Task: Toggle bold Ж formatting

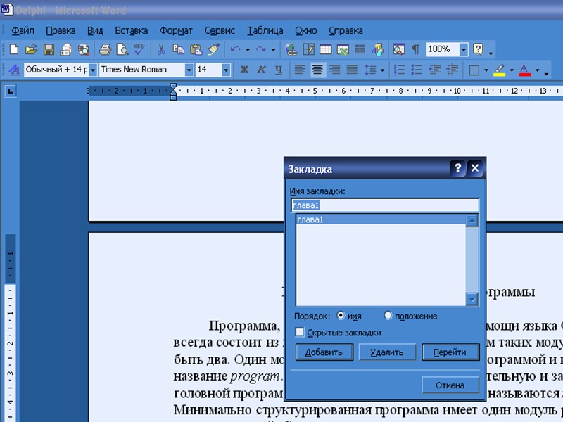Action: [x=244, y=70]
